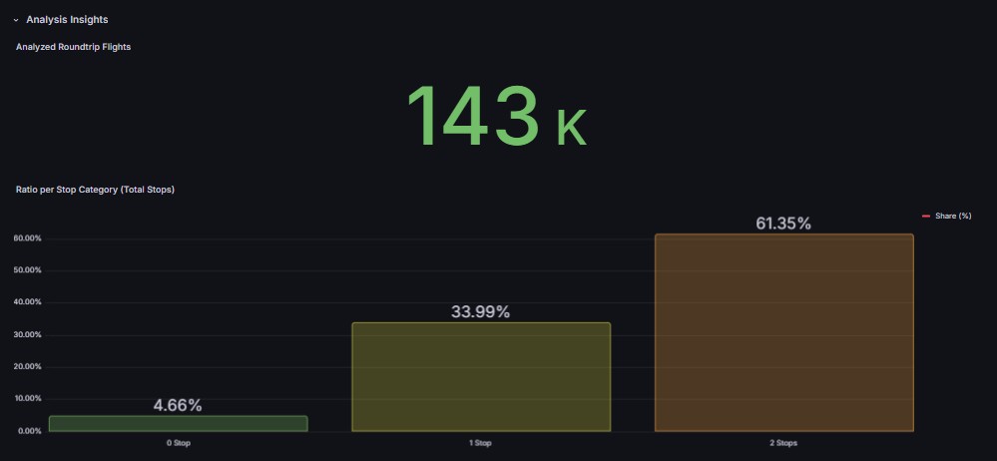Select the 1 Stop bar
The image size is (997, 461).
click(481, 377)
